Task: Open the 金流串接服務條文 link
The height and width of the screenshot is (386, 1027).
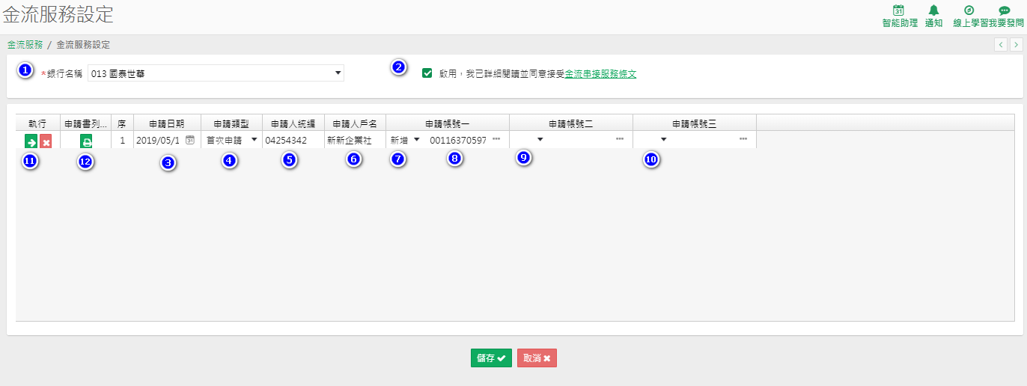Action: [x=600, y=74]
